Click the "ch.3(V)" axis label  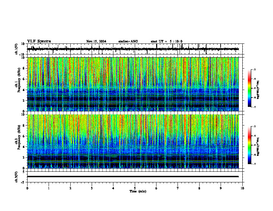click(x=17, y=177)
